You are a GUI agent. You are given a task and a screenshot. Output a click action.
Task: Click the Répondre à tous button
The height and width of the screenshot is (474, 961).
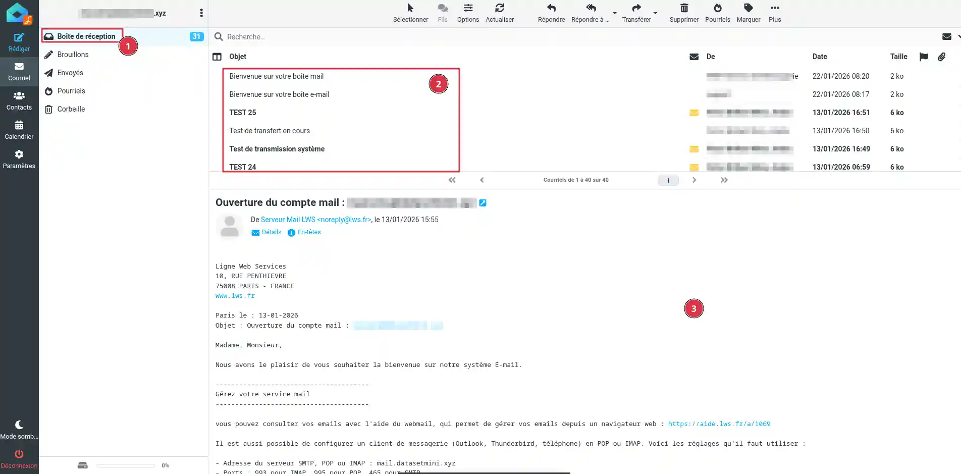[x=590, y=13]
